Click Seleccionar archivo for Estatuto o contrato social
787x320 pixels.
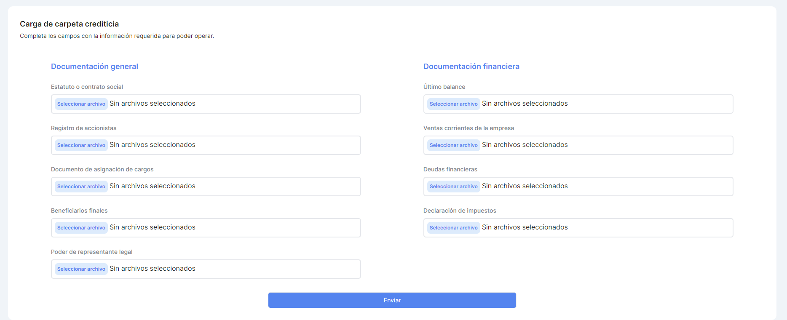(81, 104)
